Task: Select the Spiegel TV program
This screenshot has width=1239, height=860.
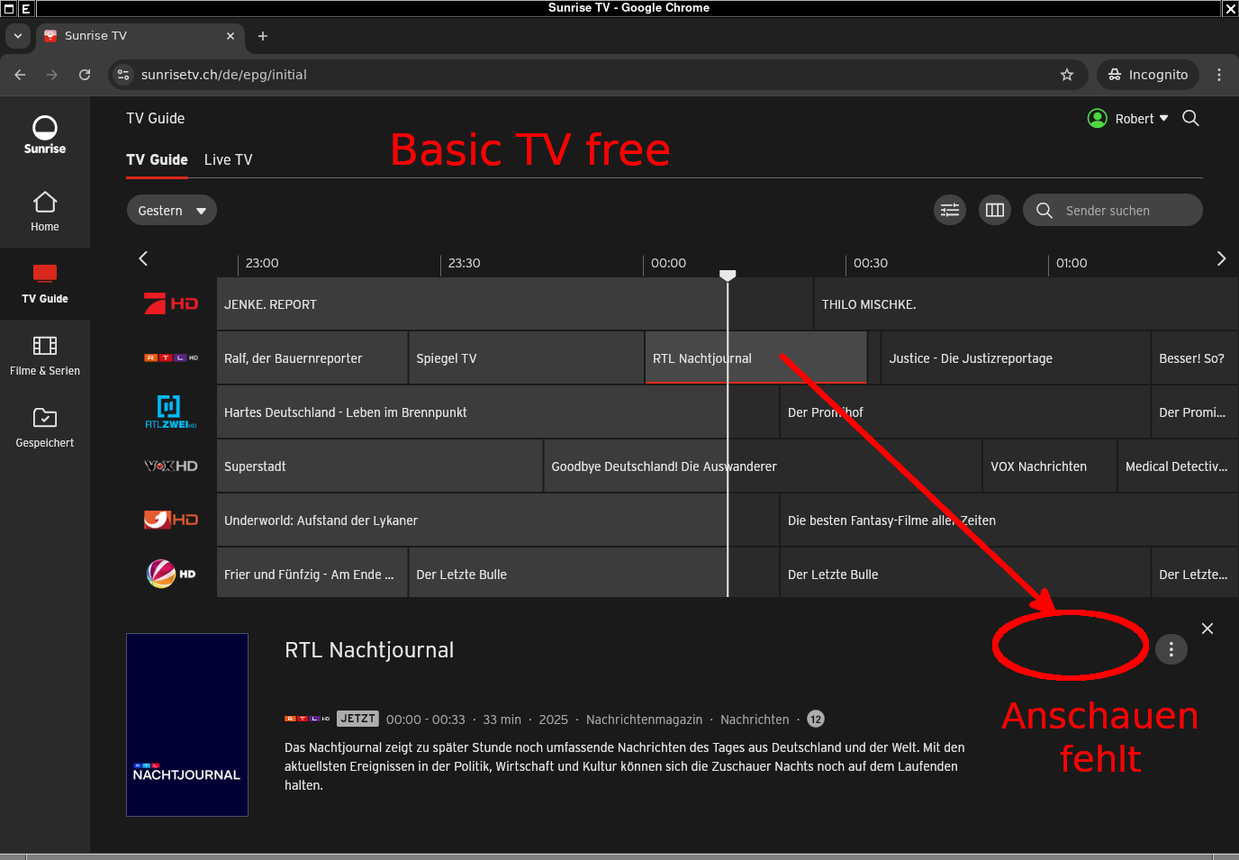Action: coord(526,358)
